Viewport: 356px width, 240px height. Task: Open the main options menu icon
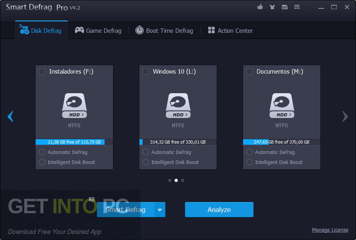click(x=297, y=7)
